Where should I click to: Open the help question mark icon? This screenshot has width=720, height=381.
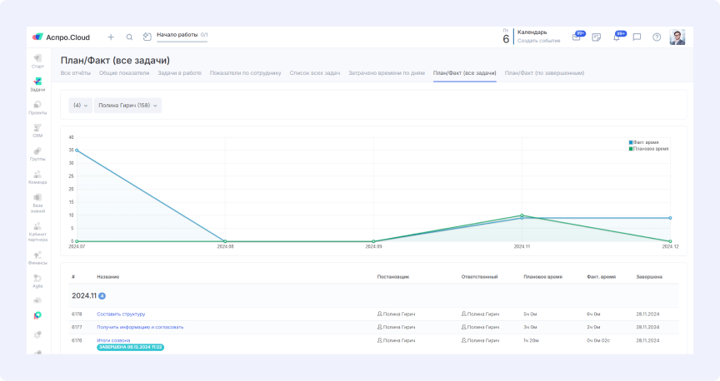pyautogui.click(x=657, y=37)
